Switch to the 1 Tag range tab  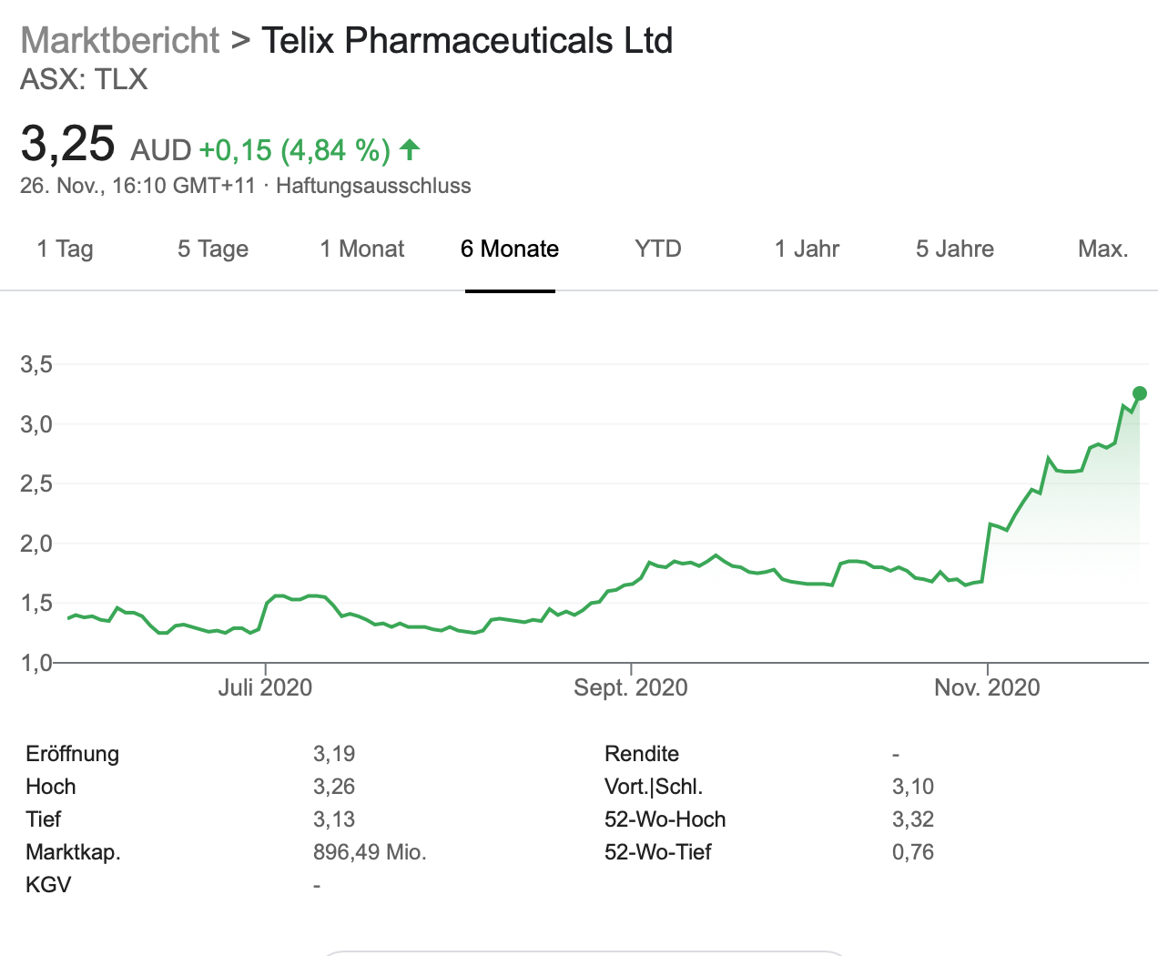pos(65,249)
